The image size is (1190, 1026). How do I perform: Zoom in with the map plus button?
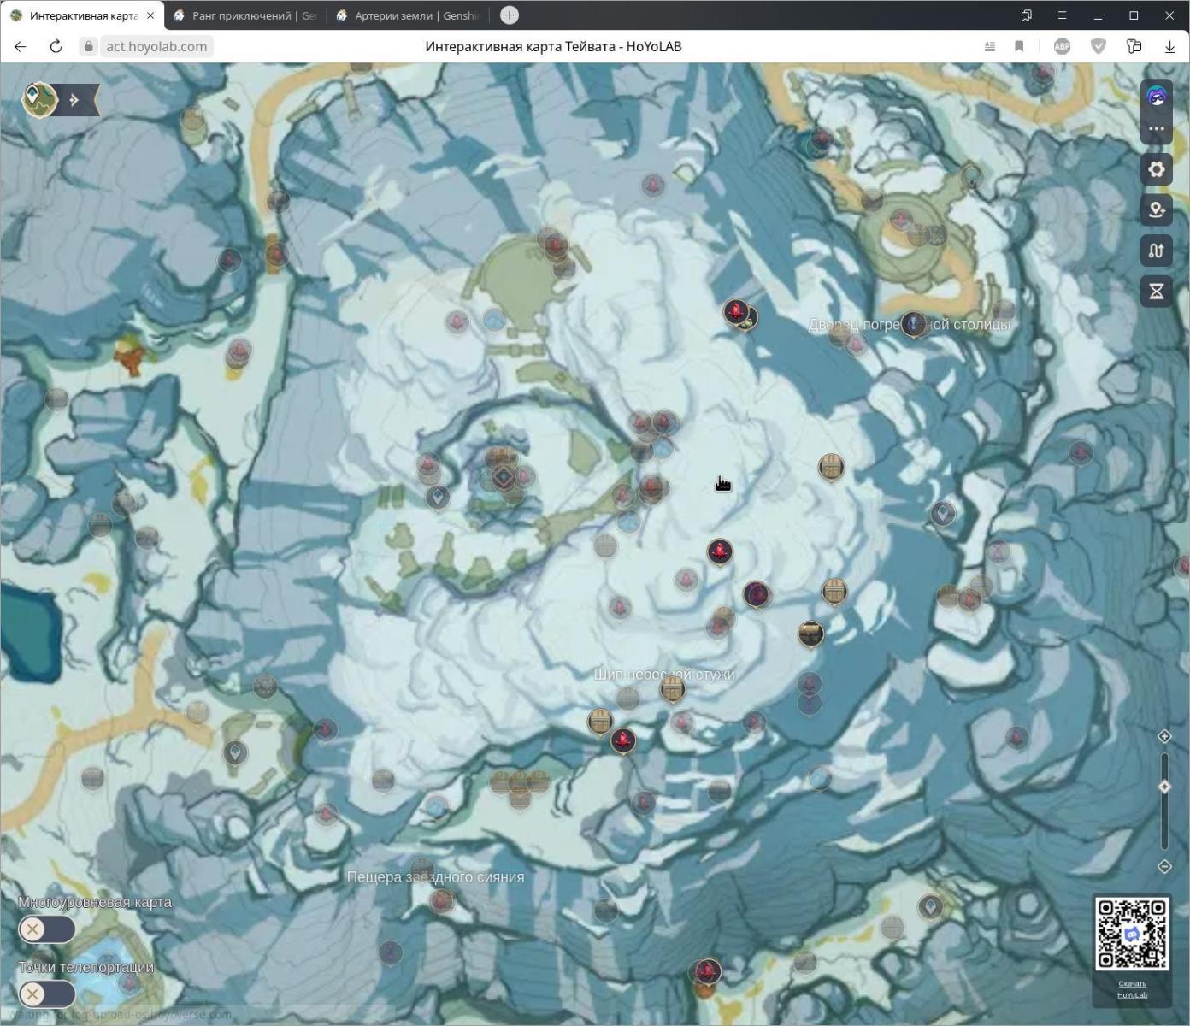click(x=1164, y=736)
